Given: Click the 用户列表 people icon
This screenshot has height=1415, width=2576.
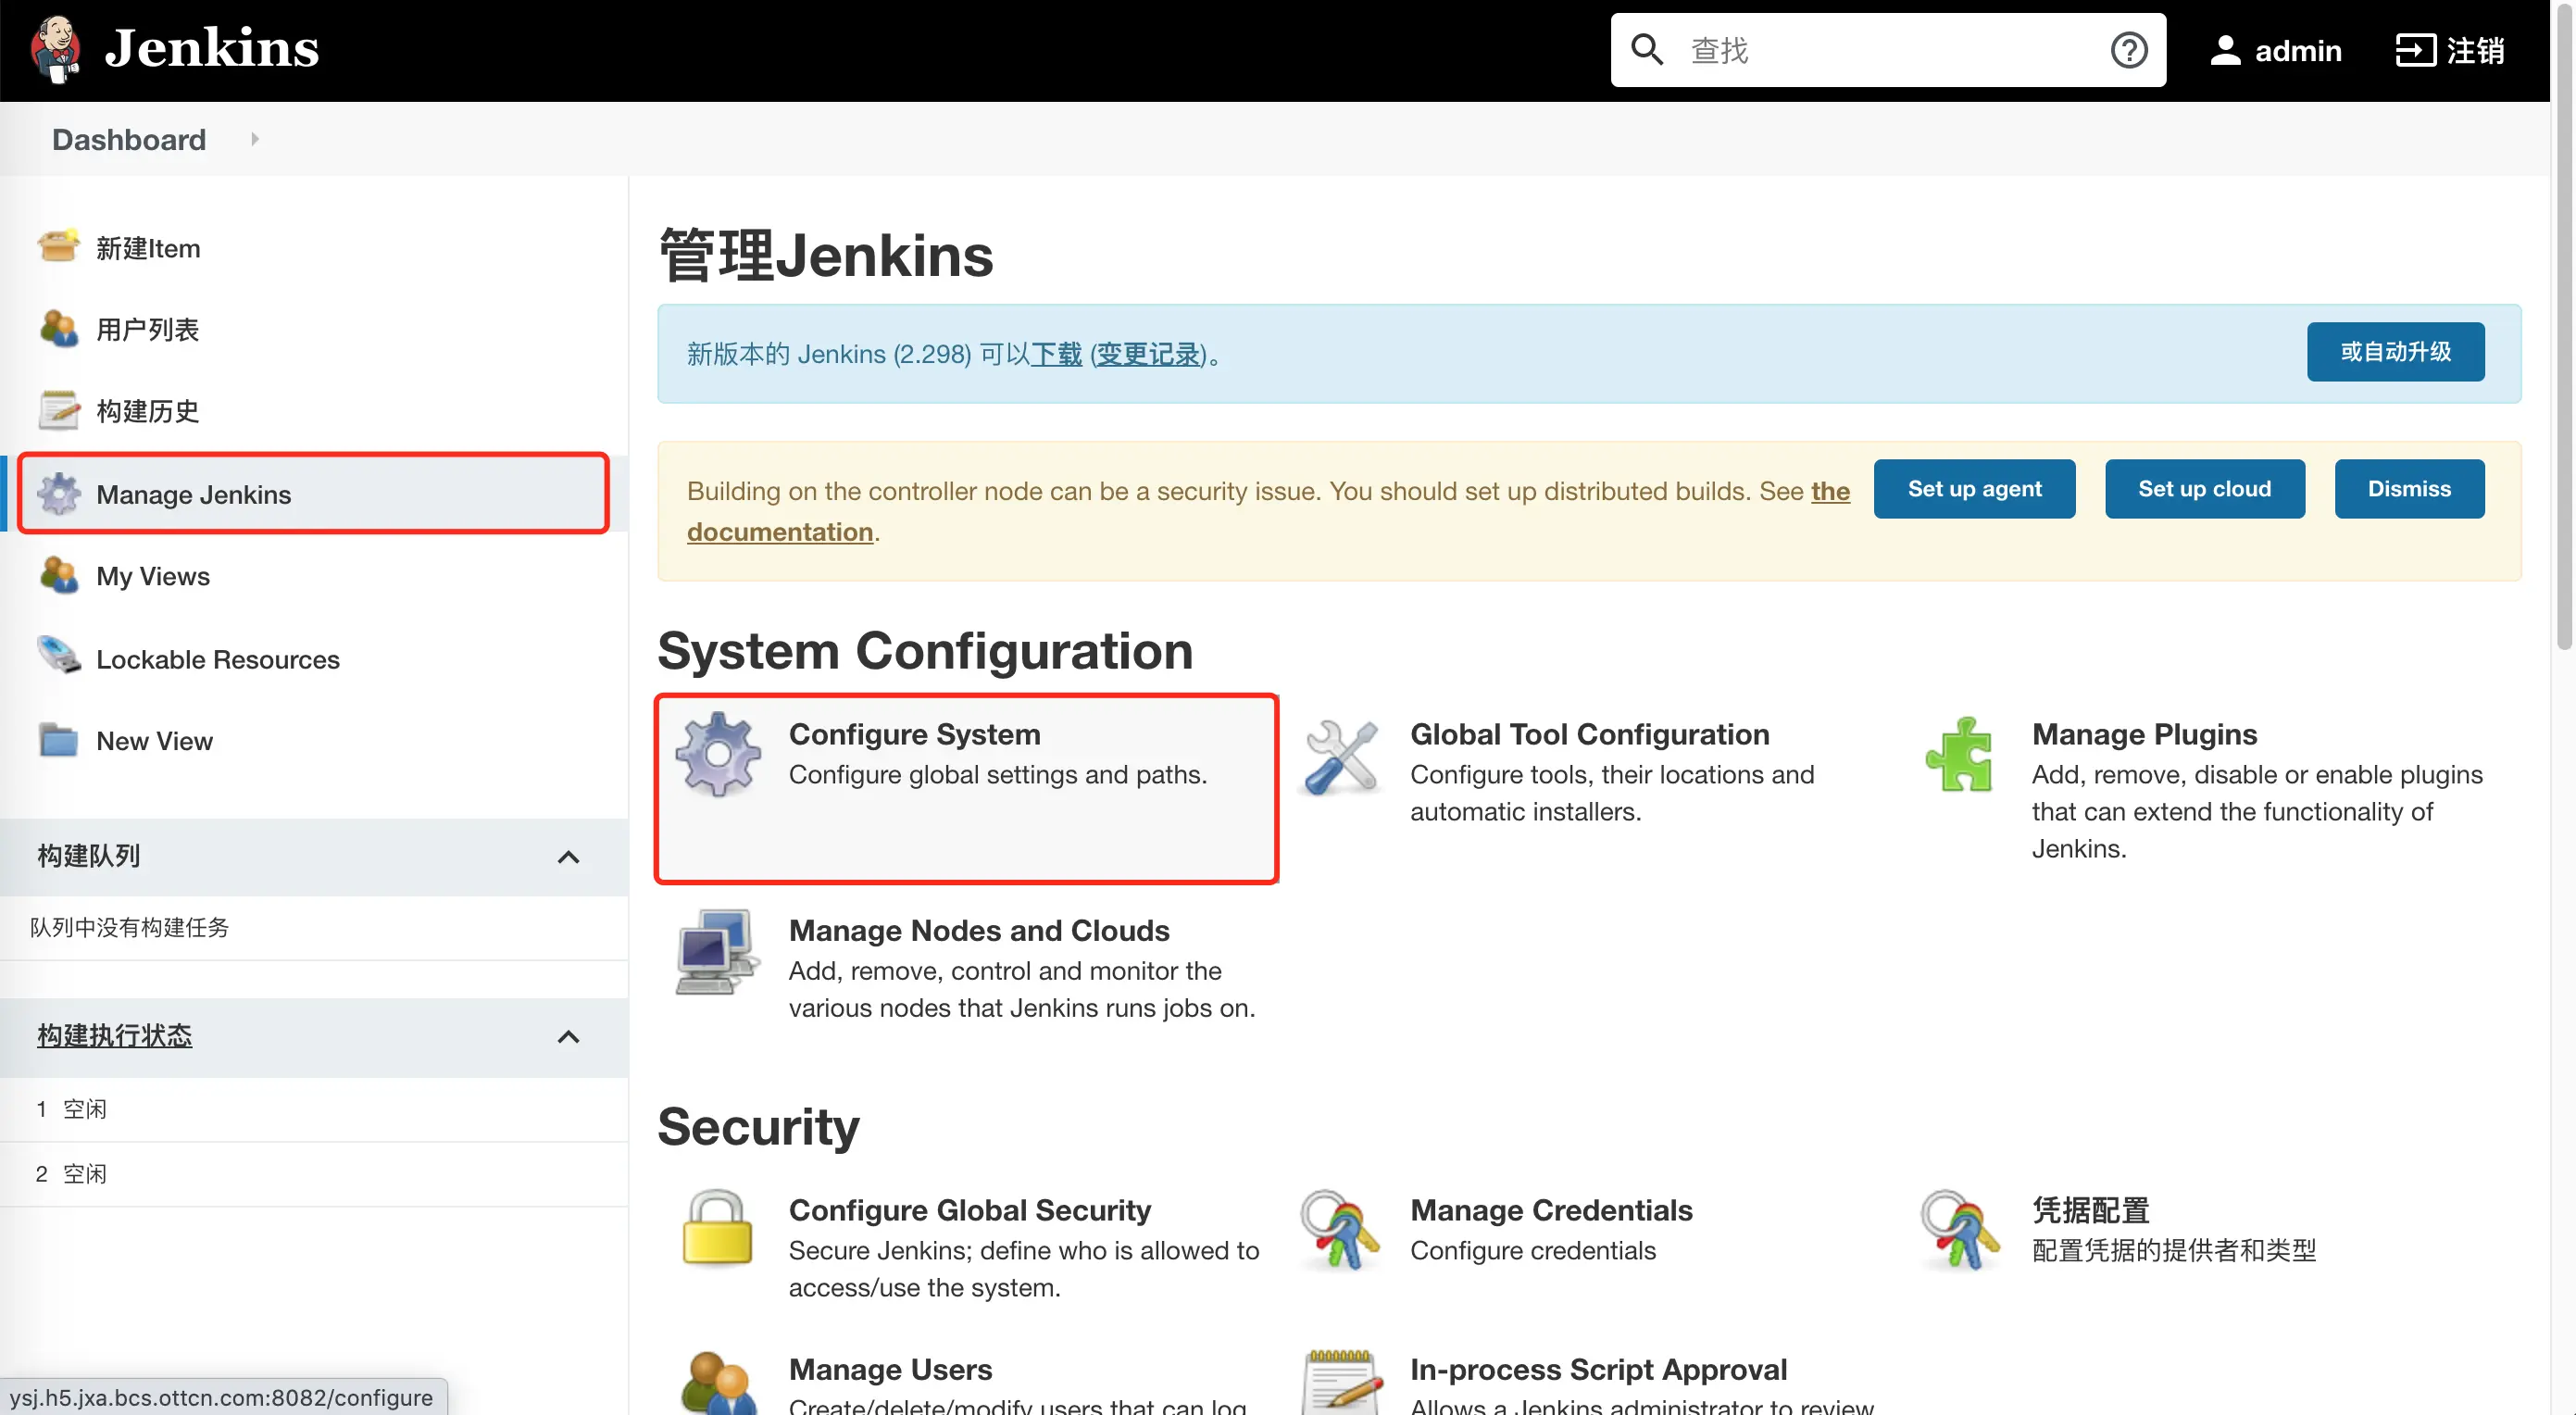Looking at the screenshot, I should coord(58,328).
